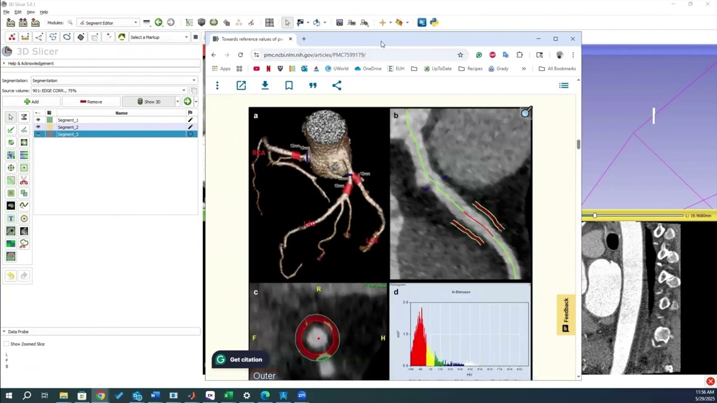The image size is (717, 403).
Task: Click the Get citation button
Action: [x=240, y=359]
